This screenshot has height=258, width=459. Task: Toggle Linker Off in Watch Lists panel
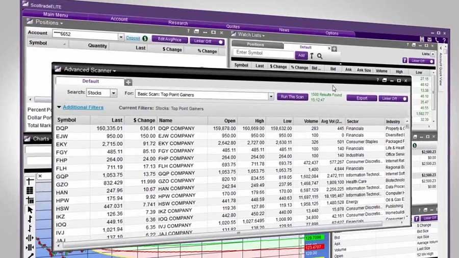[421, 61]
